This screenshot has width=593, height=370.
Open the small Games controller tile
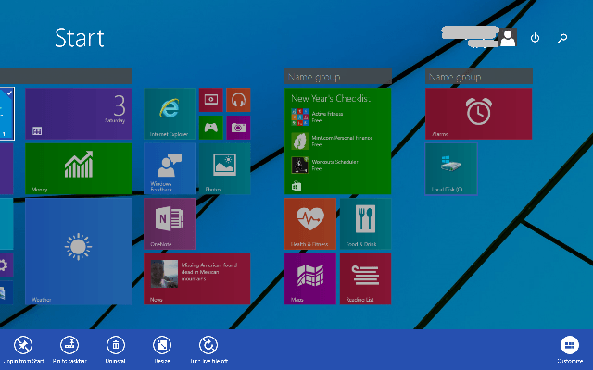coord(211,128)
